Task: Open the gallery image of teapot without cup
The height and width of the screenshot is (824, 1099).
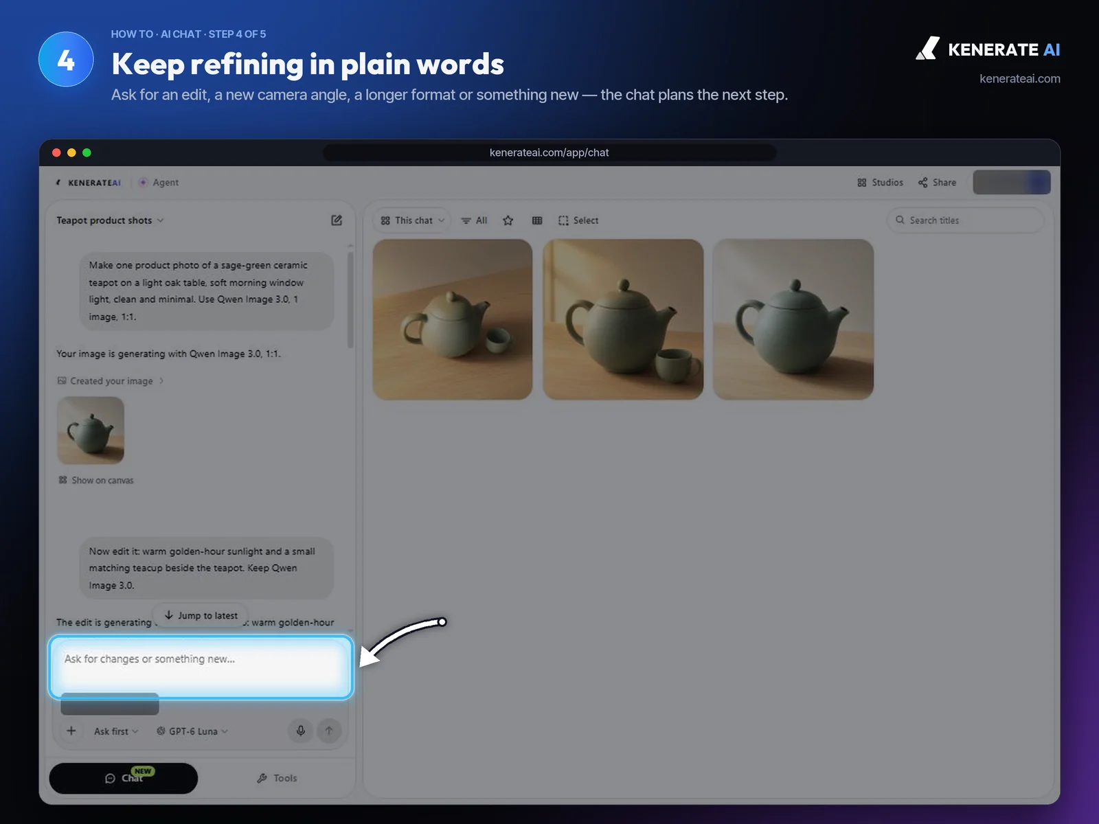Action: click(793, 319)
